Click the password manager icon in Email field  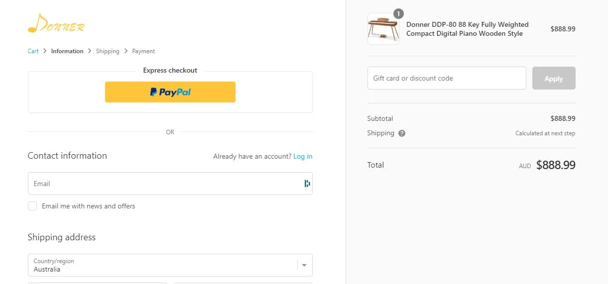307,184
